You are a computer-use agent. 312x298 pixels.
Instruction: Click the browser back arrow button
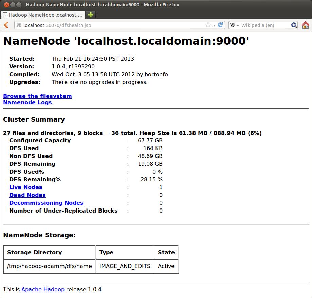click(6, 25)
